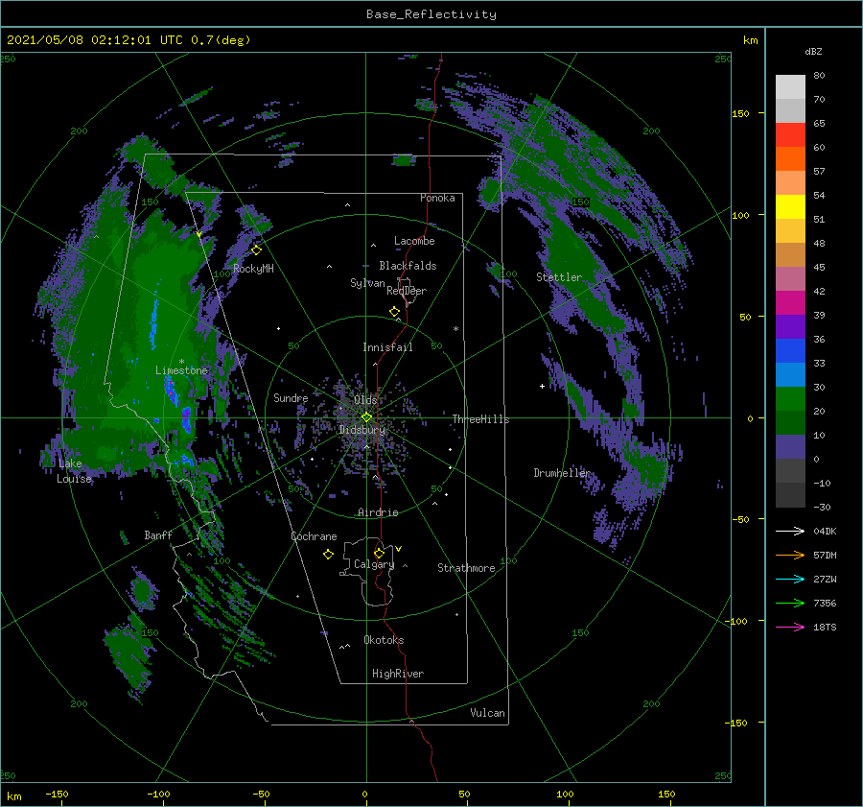Viewport: 863px width, 807px height.
Task: Click the Cochrane town label
Action: coord(314,536)
